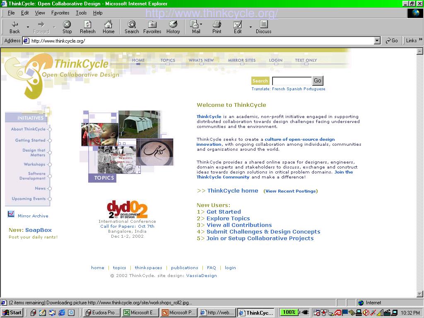Open the FAQ footer link

coord(212,268)
